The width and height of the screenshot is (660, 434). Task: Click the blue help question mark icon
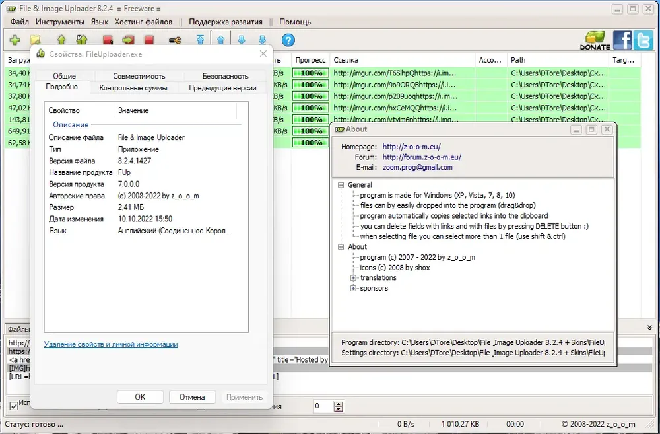(x=288, y=40)
